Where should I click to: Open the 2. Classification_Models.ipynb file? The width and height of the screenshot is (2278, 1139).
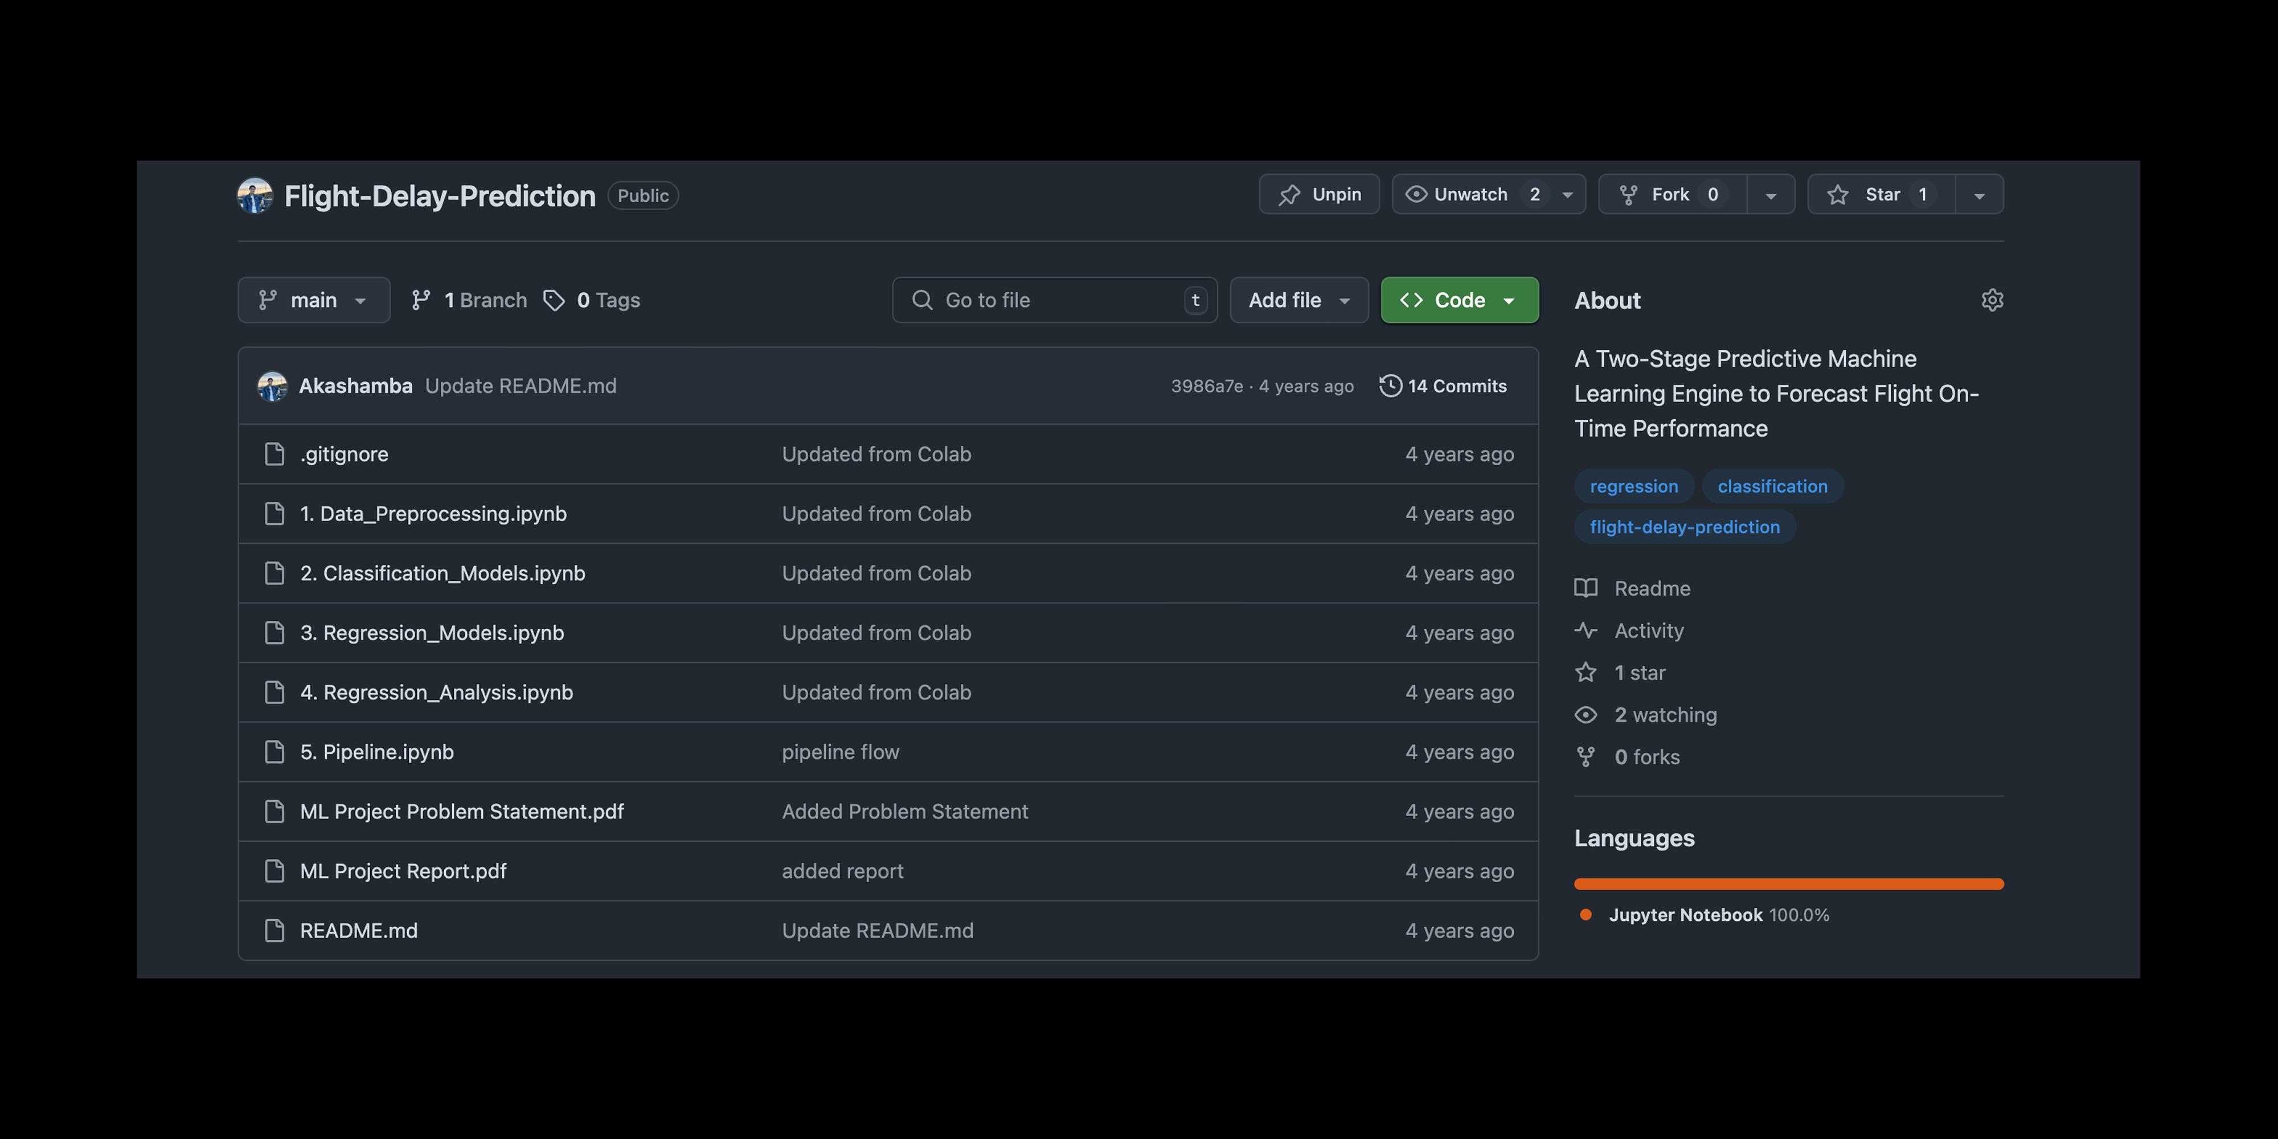coord(442,573)
